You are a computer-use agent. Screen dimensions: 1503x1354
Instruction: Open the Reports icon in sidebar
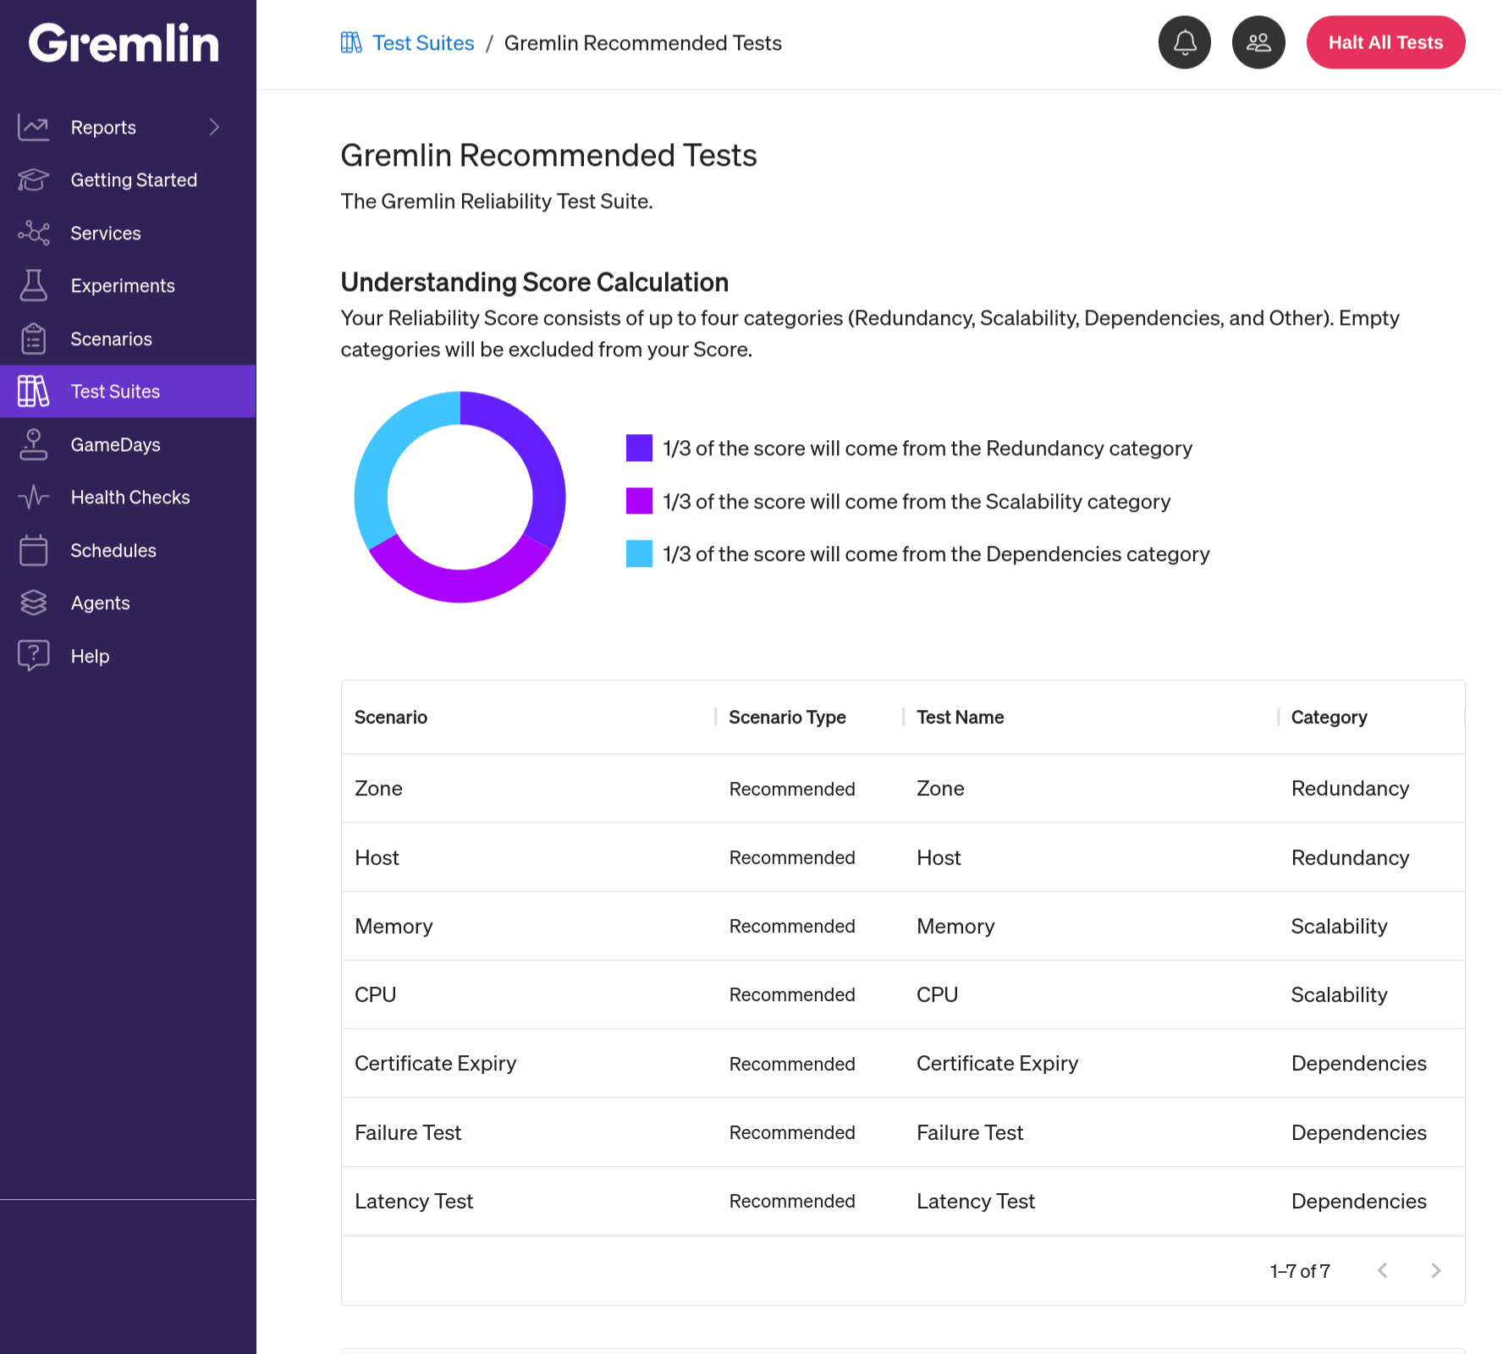tap(33, 127)
